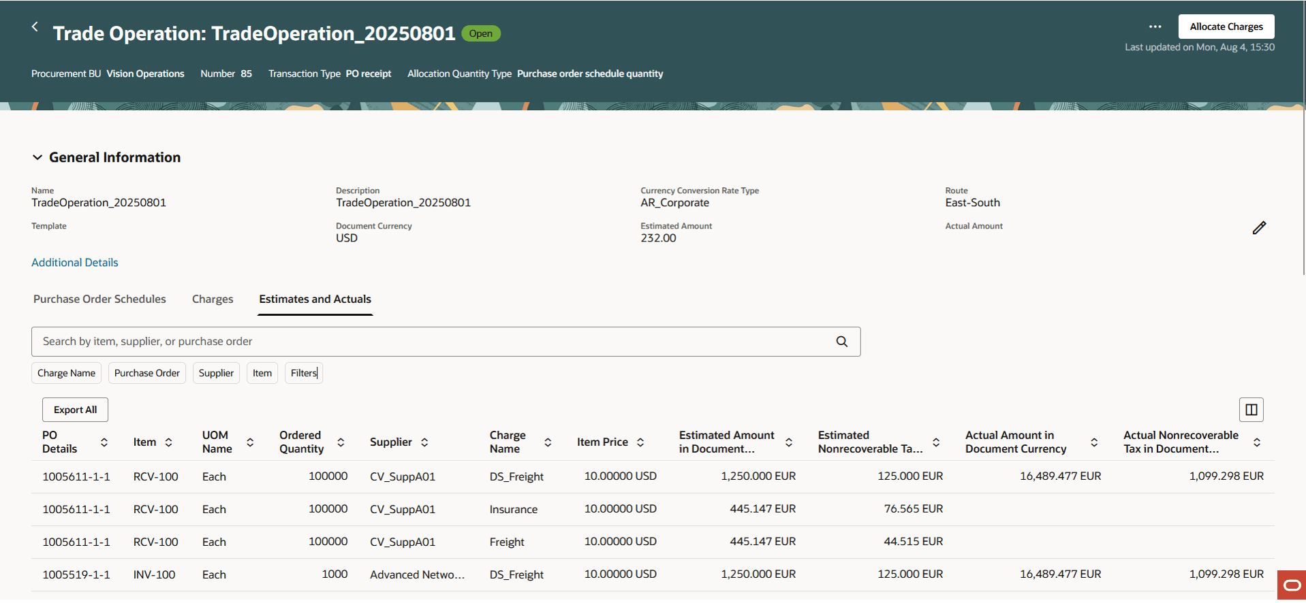Click Purchase order schedule quantity text
The height and width of the screenshot is (603, 1306).
pyautogui.click(x=590, y=74)
